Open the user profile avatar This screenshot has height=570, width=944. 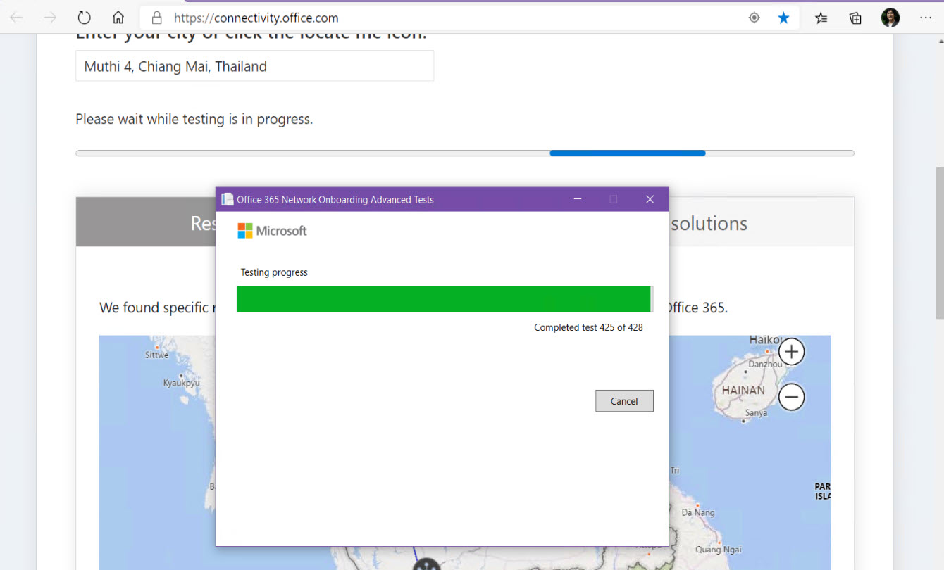(x=890, y=18)
